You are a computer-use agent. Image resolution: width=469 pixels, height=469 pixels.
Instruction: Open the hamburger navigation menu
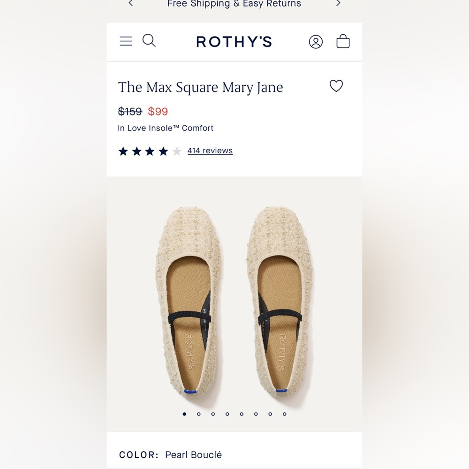click(126, 41)
